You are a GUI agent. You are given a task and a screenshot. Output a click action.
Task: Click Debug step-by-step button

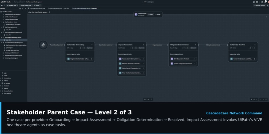coord(25,5)
